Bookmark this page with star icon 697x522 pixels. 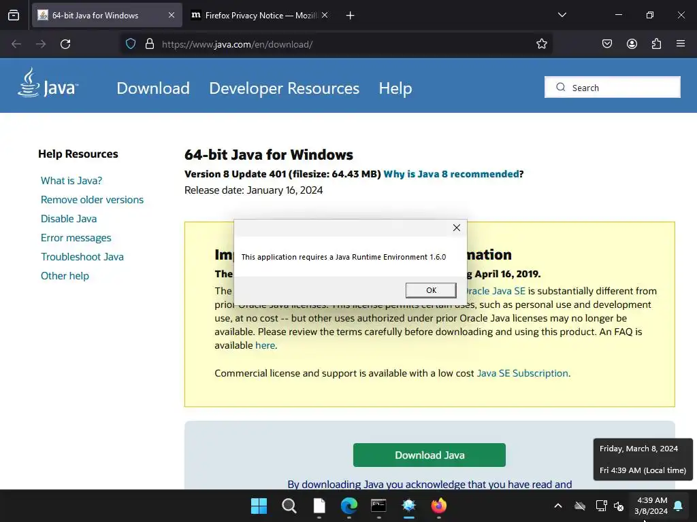pyautogui.click(x=541, y=43)
